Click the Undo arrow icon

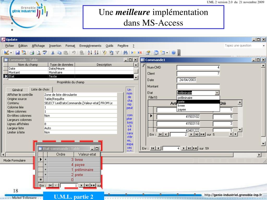tap(74, 53)
